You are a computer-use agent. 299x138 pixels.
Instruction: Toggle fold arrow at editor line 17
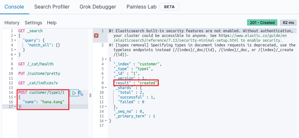coord(15,107)
